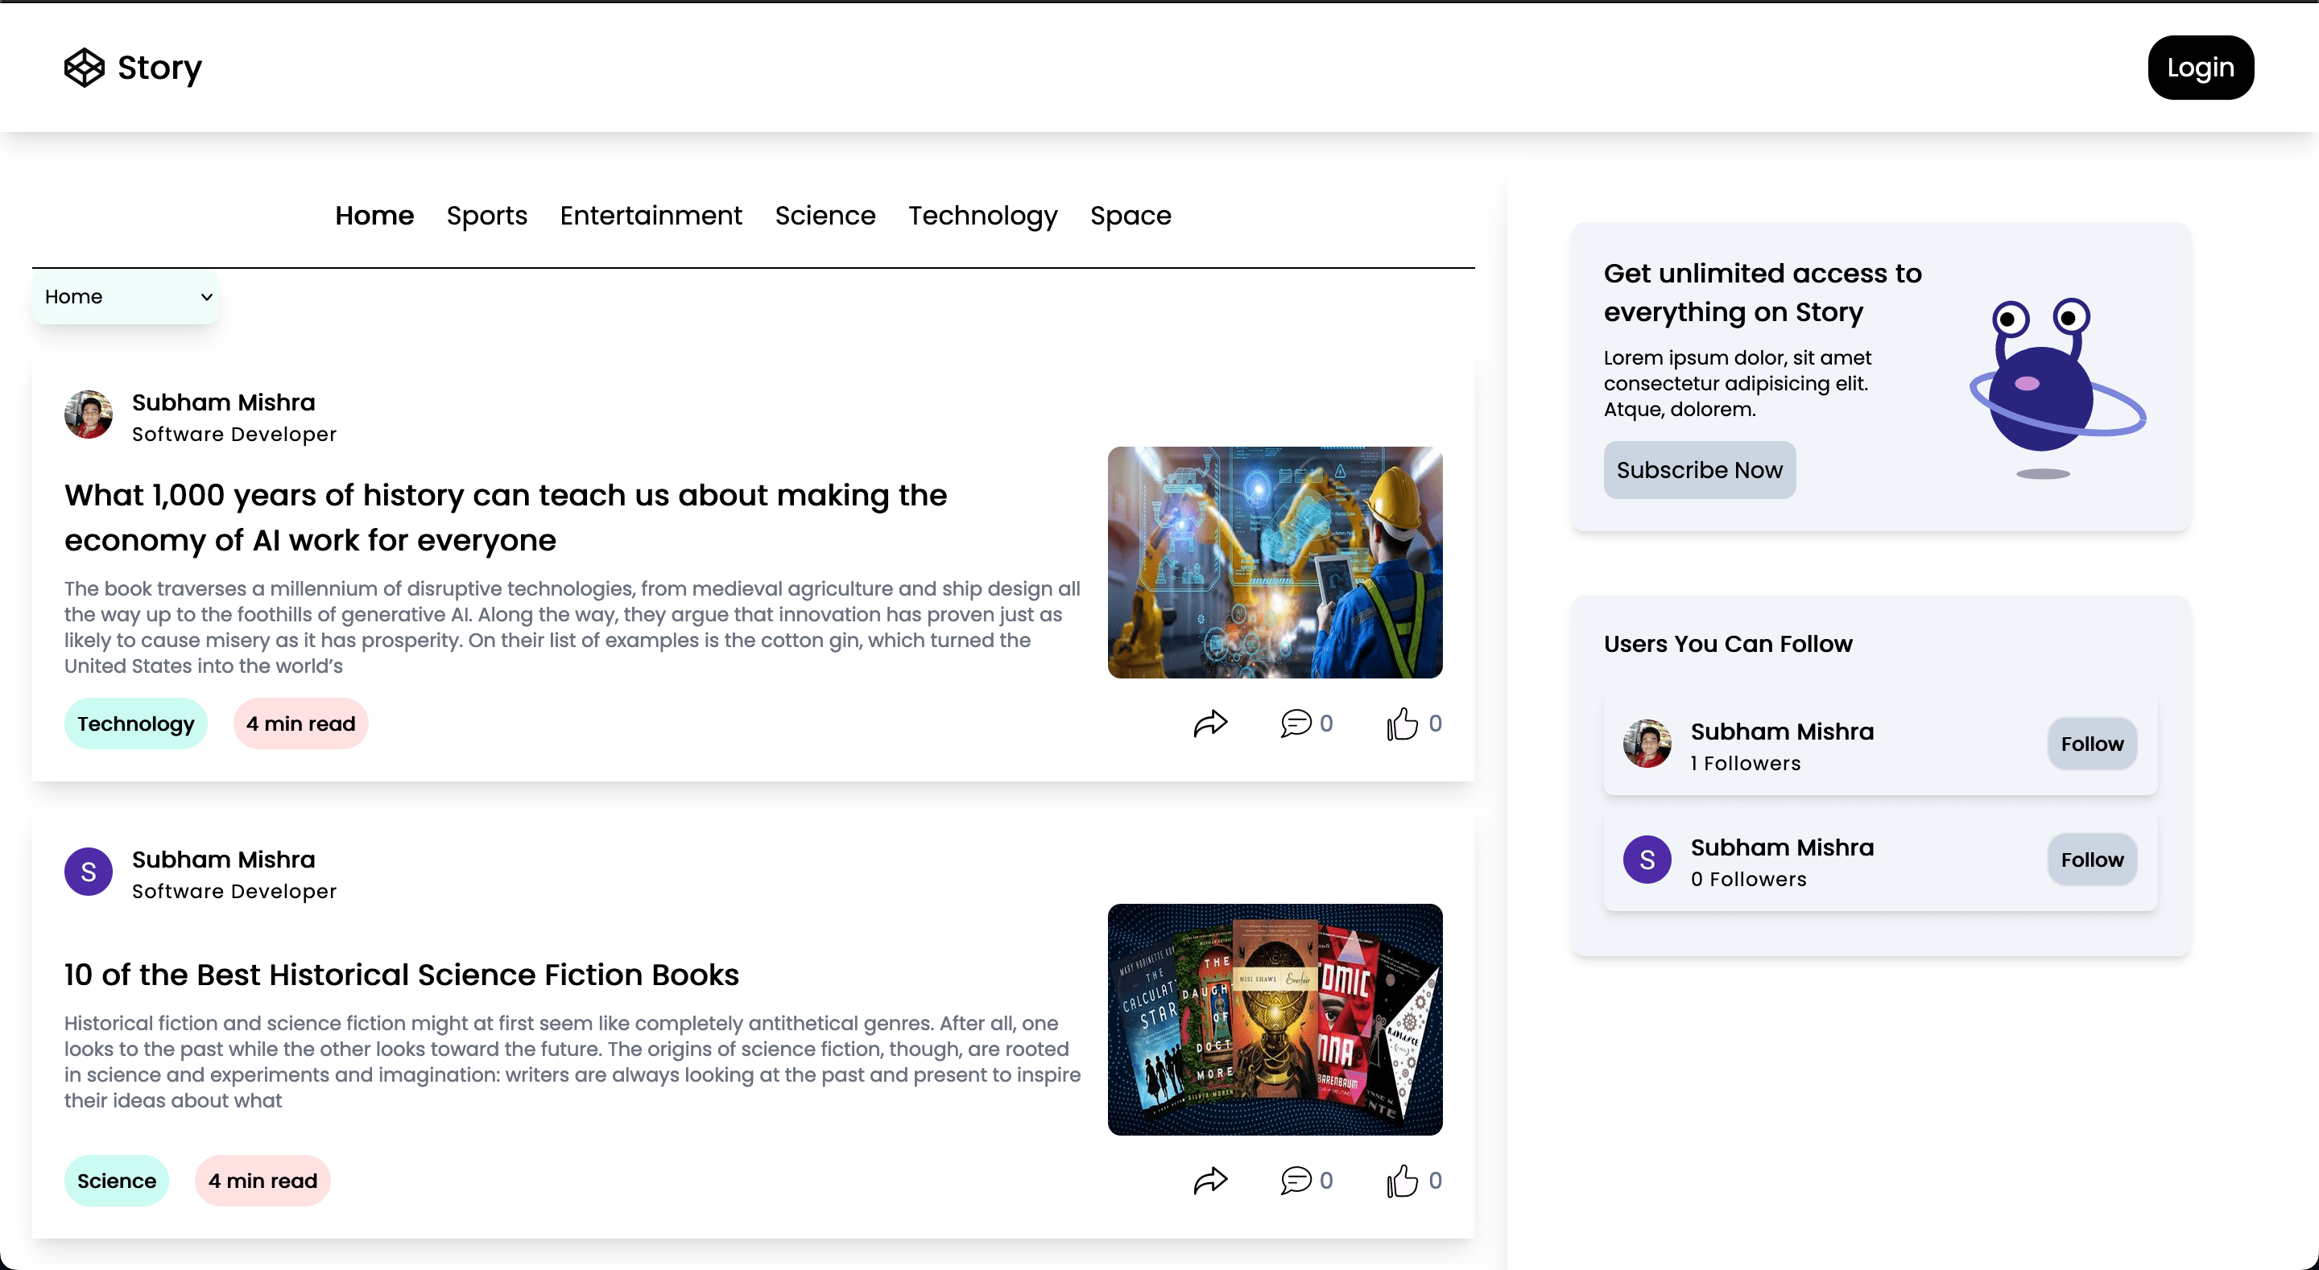Share the AI economy article
The height and width of the screenshot is (1270, 2319).
(x=1211, y=723)
